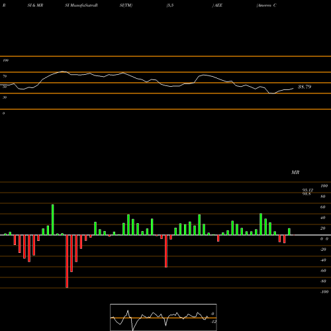Click the '(5,5' parameter text in header

coord(170,5)
